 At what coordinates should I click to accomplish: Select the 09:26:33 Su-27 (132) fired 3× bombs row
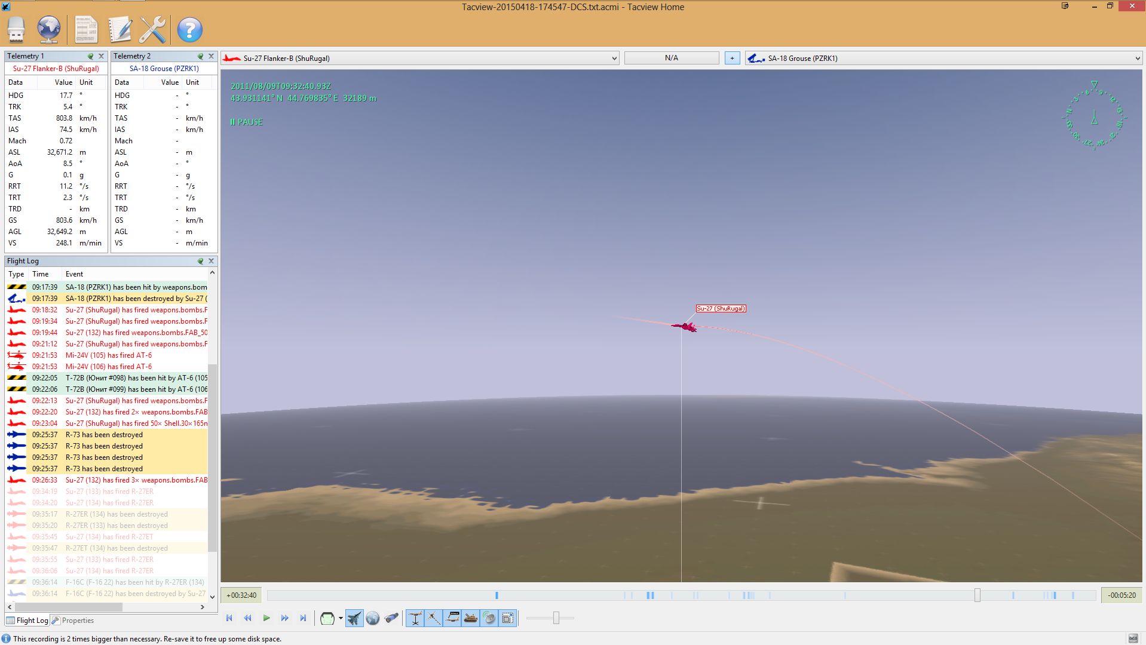click(107, 480)
